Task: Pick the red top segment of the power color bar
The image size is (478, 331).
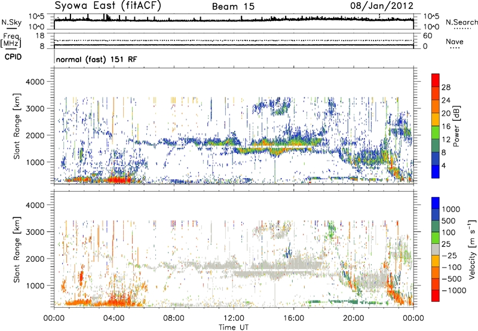Action: 436,80
